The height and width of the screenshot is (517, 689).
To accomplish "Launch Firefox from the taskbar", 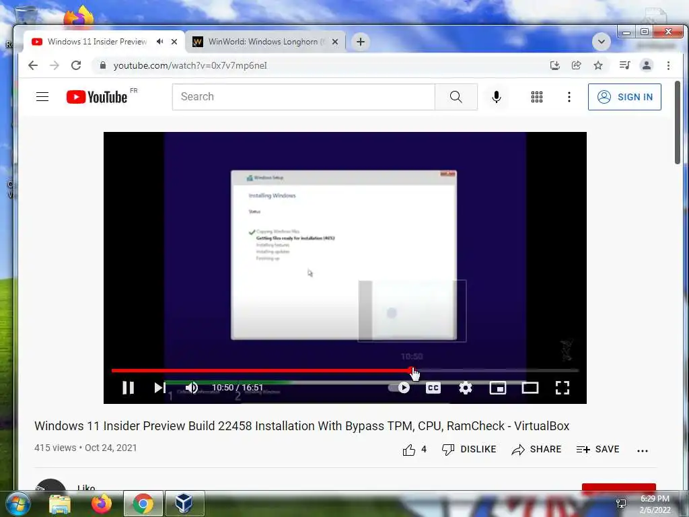I will point(101,504).
